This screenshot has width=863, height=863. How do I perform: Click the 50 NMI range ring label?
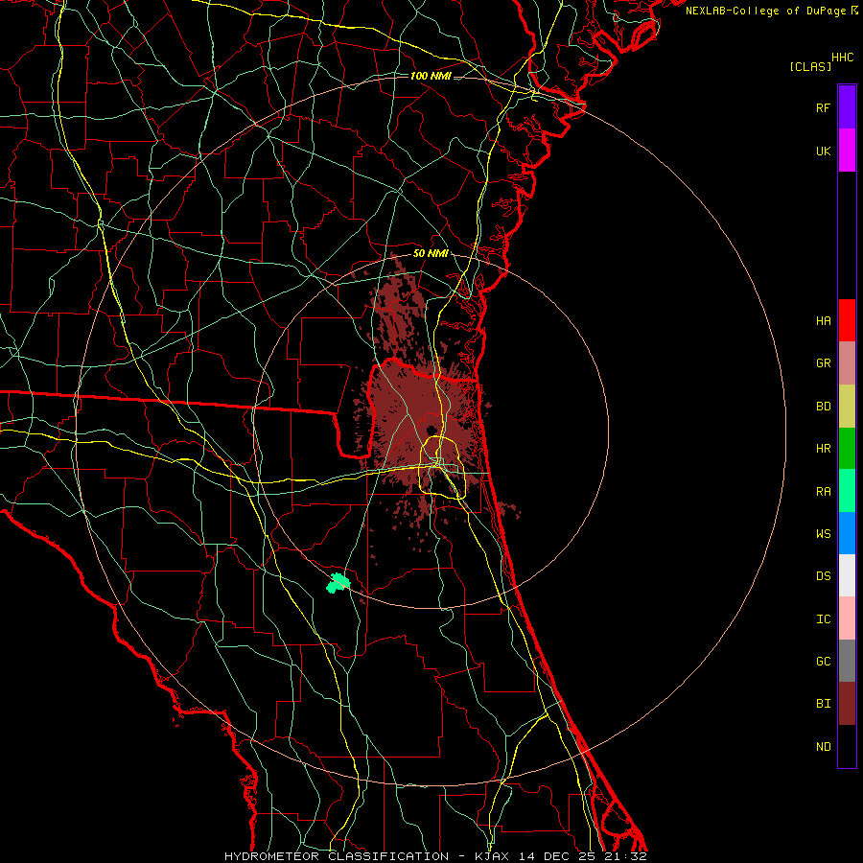point(431,253)
